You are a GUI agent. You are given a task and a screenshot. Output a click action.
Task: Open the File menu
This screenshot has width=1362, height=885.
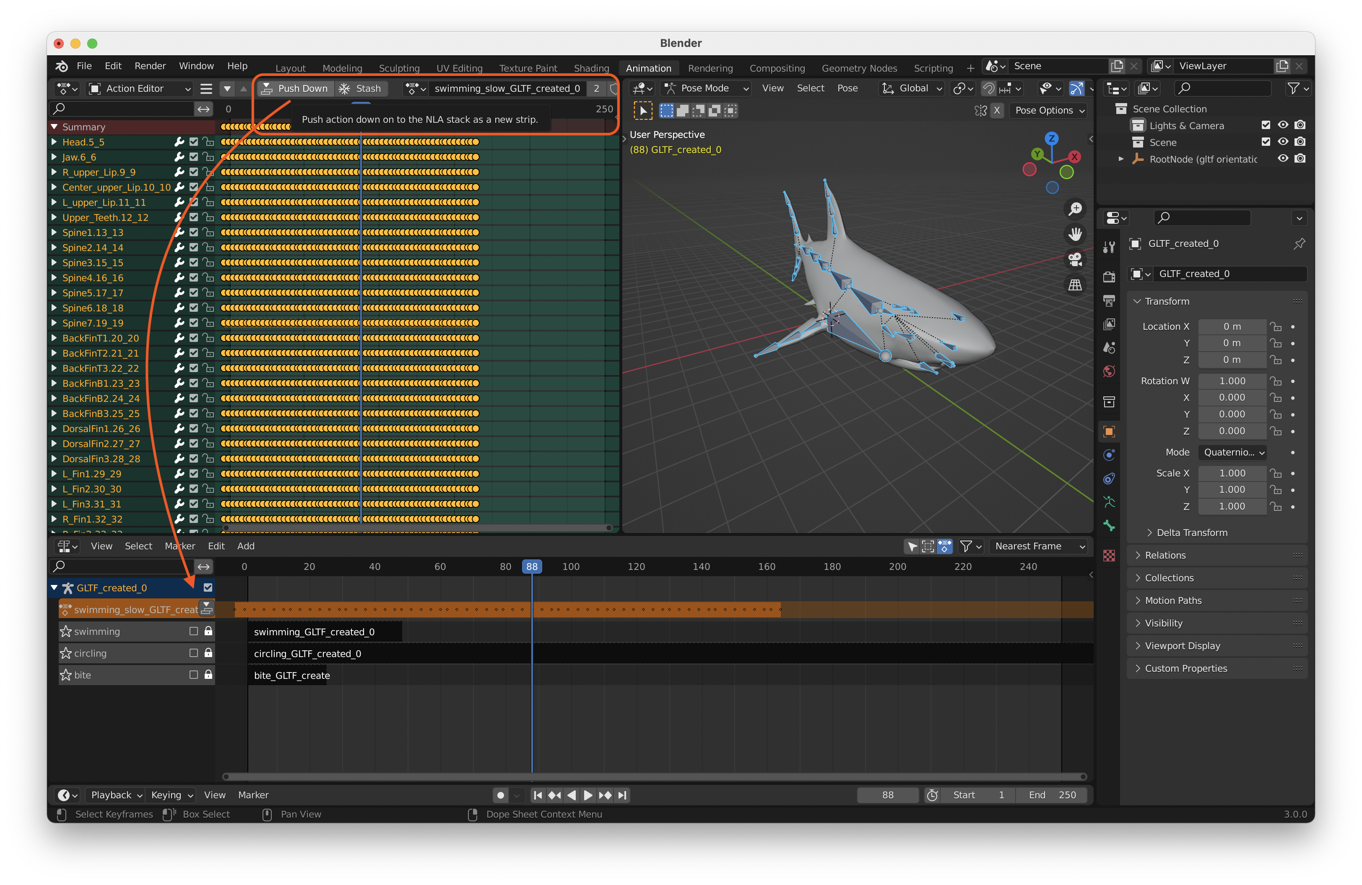[84, 66]
